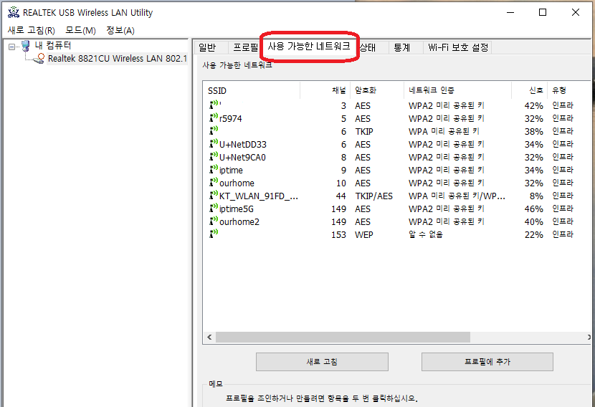Select the KT_WLAN_91FD_... network name
This screenshot has width=595, height=407.
pos(259,196)
